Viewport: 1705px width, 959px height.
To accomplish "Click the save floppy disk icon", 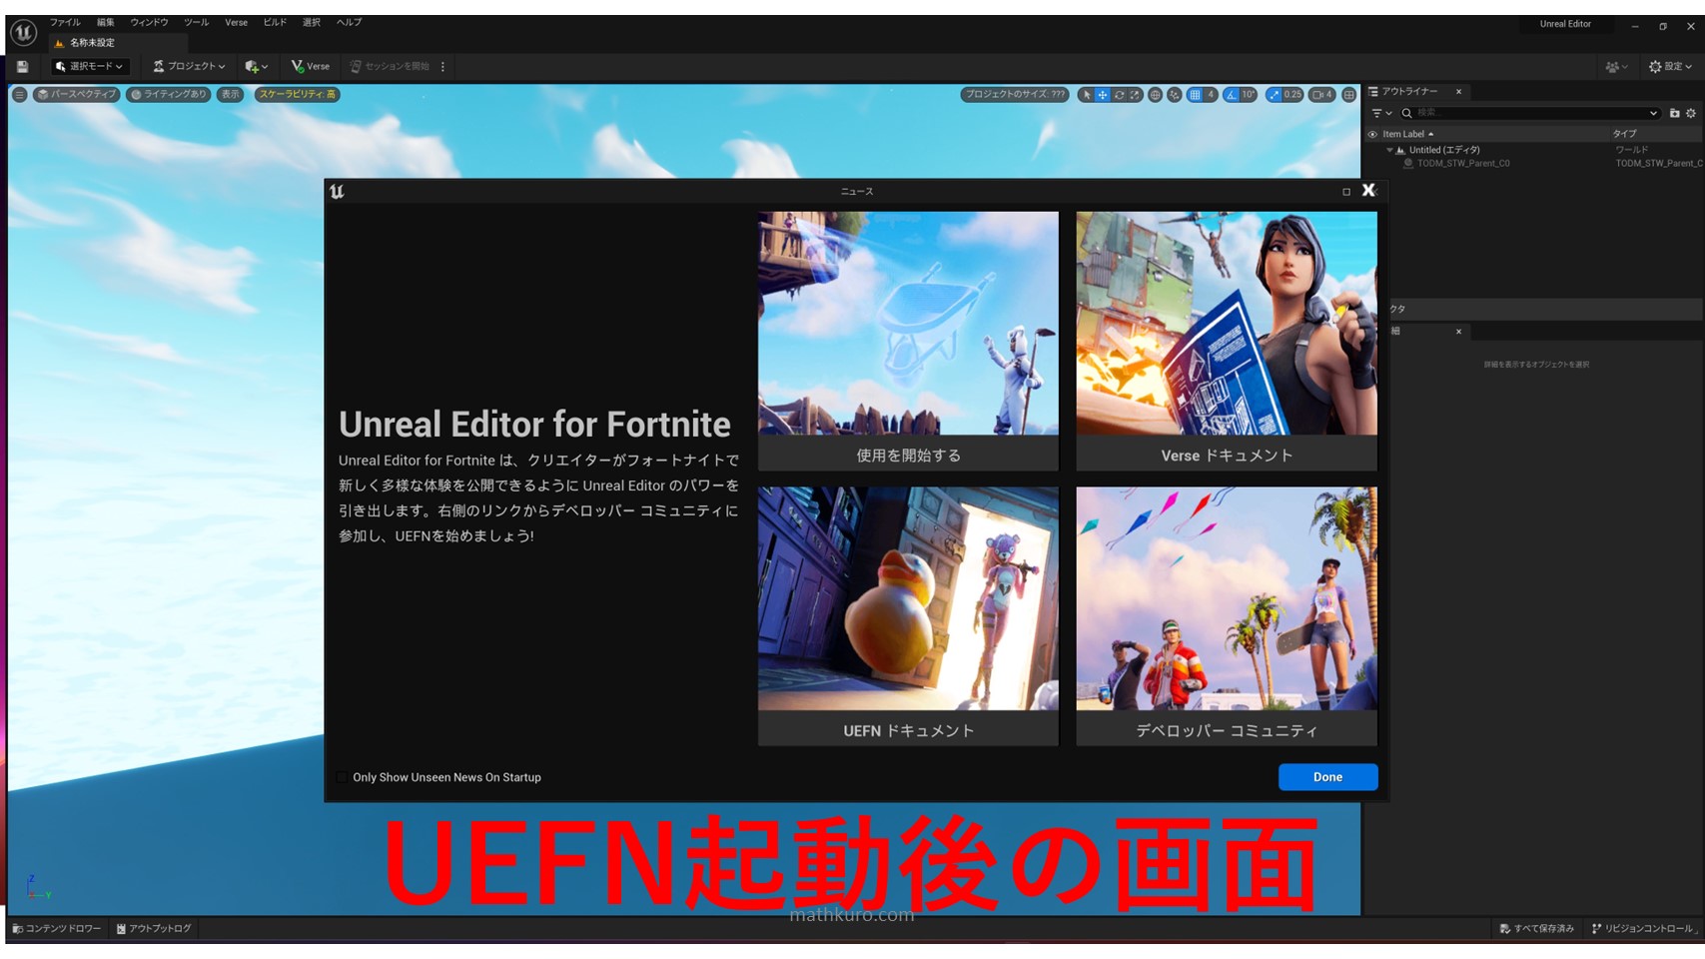I will tap(22, 67).
